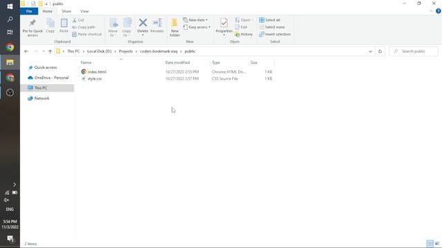Switch to the Home tab
This screenshot has width=442, height=248.
coord(48,11)
